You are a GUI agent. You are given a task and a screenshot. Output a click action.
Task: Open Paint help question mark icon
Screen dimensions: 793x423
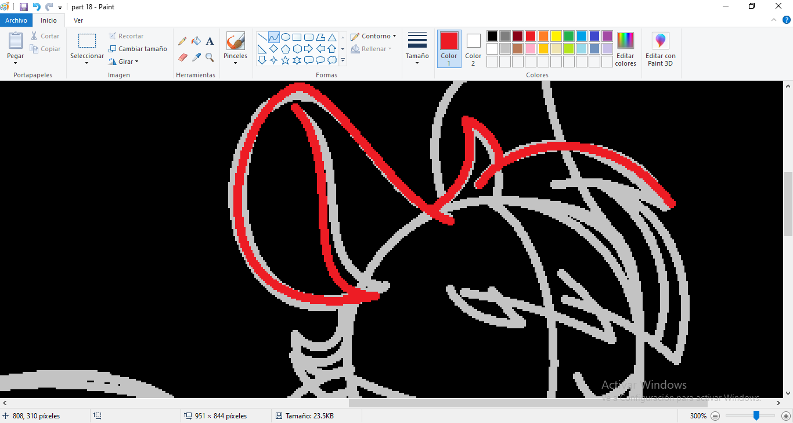pos(785,20)
